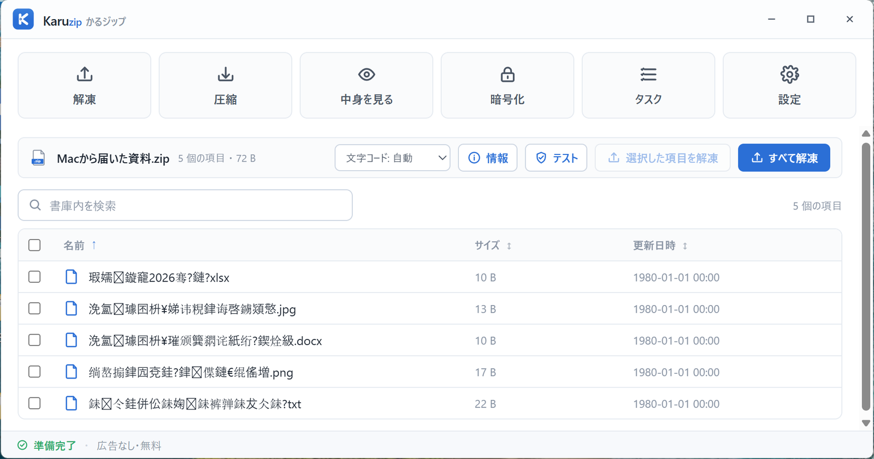
Task: Close the Karuzip window
Action: (849, 19)
